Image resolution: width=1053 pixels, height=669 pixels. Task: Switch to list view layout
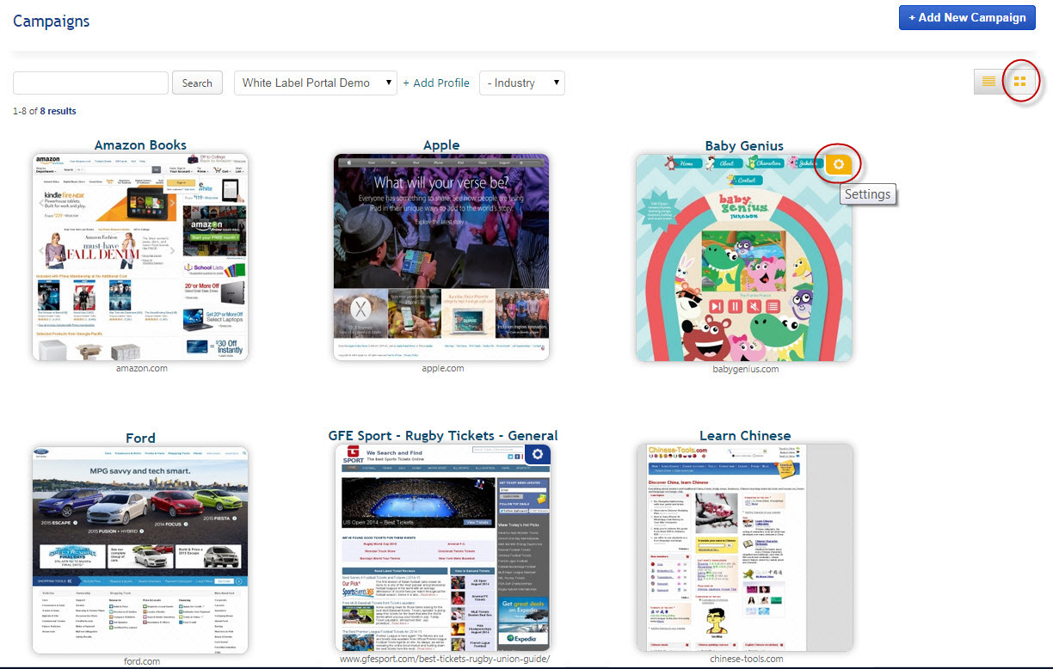pyautogui.click(x=988, y=82)
